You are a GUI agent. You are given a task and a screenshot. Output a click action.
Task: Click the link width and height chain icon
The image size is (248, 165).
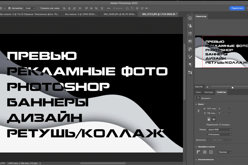point(198,111)
